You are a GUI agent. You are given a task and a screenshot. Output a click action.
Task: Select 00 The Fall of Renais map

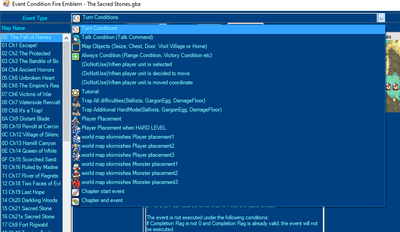pos(31,37)
